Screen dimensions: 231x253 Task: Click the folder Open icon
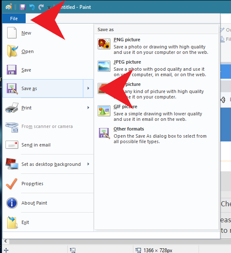[12, 51]
